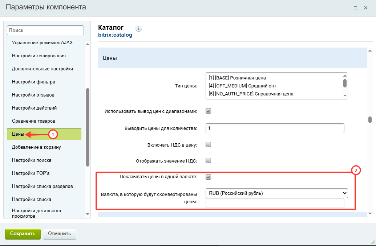The image size is (376, 246).
Task: Select [5] [NO_AUTH_PRICE] Справочная цена price type
Action: [x=251, y=94]
